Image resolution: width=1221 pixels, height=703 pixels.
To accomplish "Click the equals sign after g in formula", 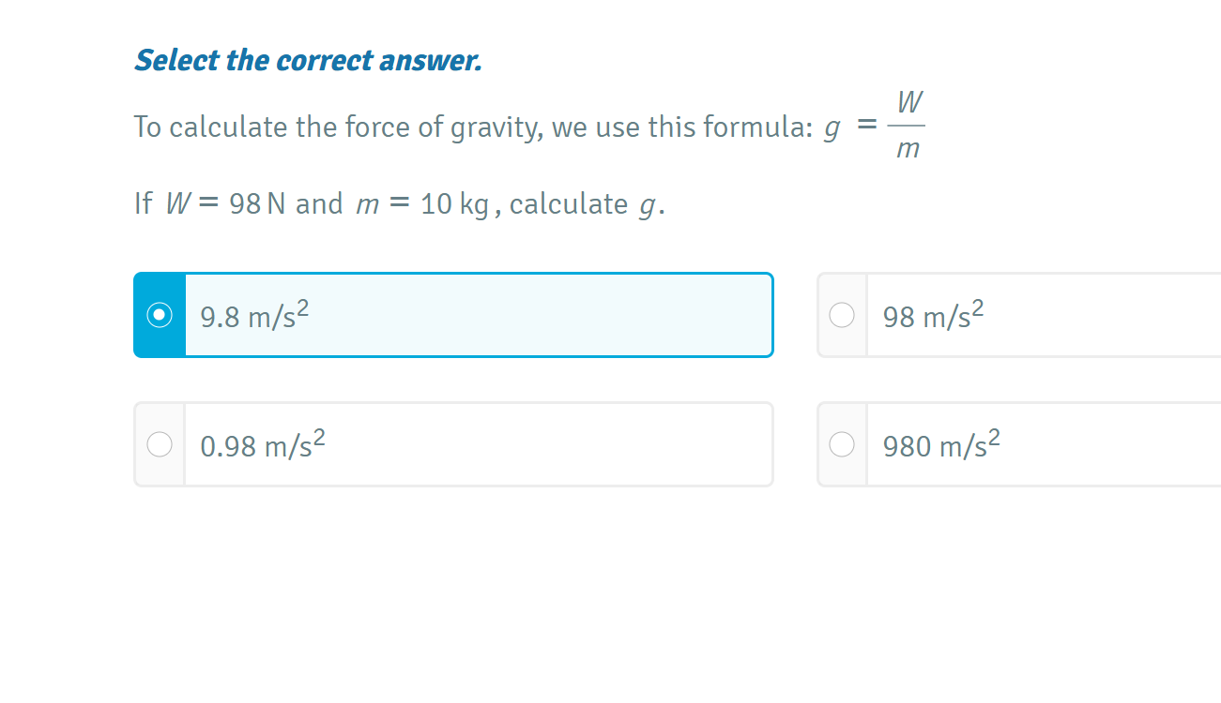I will 866,127.
